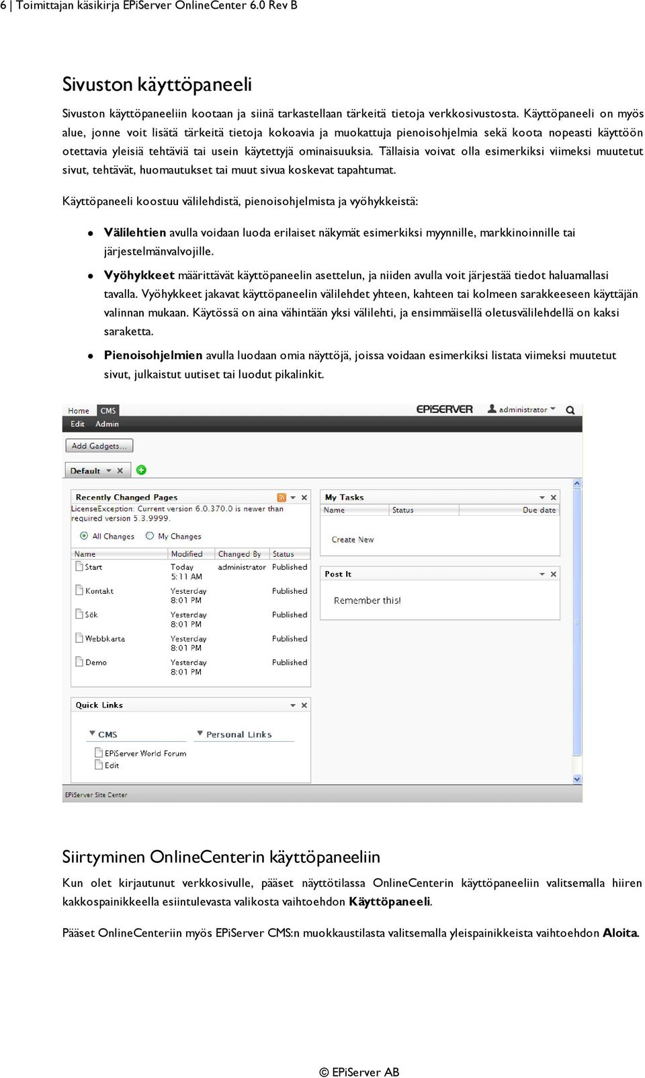645x1078 pixels.
Task: Close the Recently Changed Pages gadget
Action: (304, 498)
